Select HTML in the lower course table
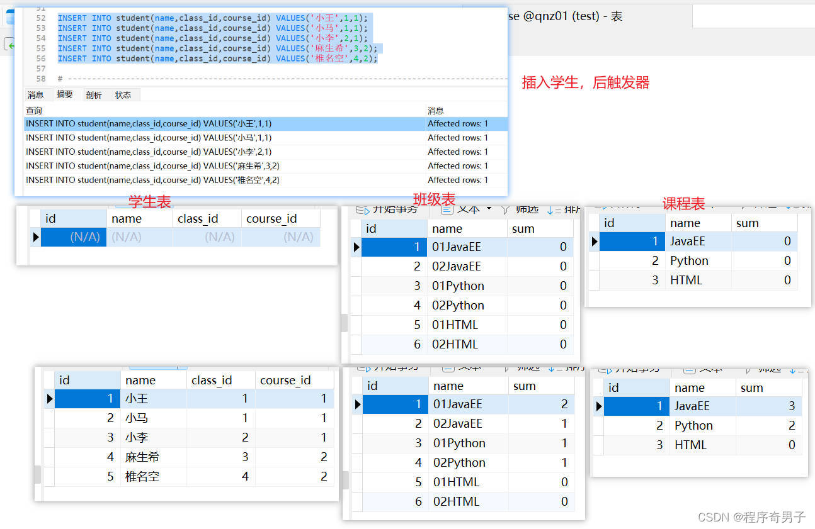 pyautogui.click(x=703, y=445)
